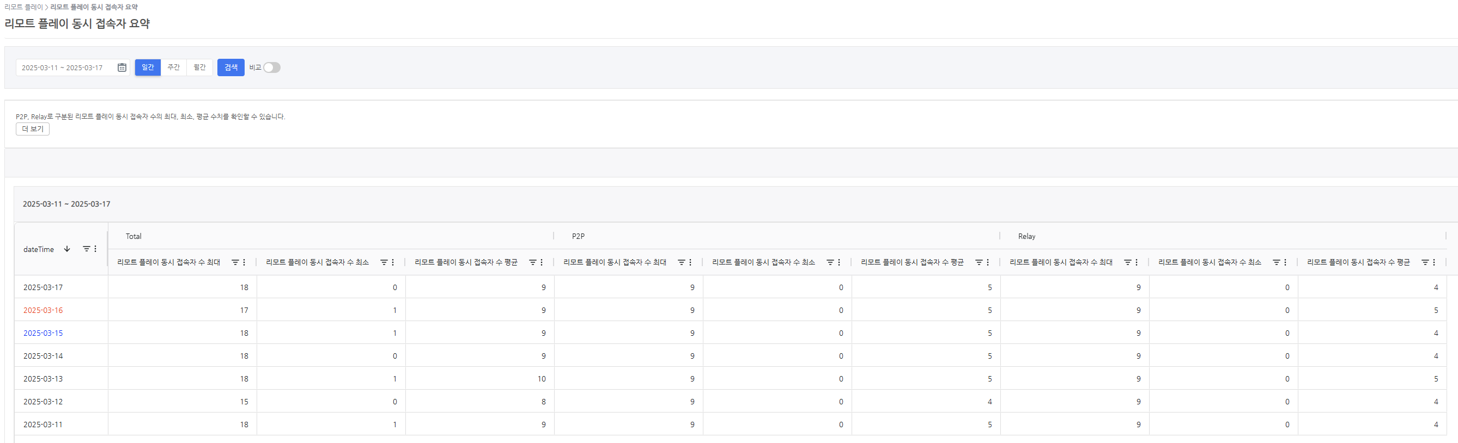Open the dateTime column options menu
This screenshot has height=443, width=1458.
point(95,249)
